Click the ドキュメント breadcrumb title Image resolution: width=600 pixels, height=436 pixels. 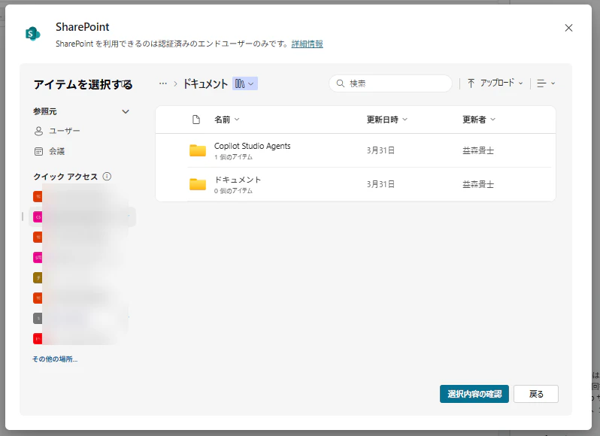[x=205, y=83]
